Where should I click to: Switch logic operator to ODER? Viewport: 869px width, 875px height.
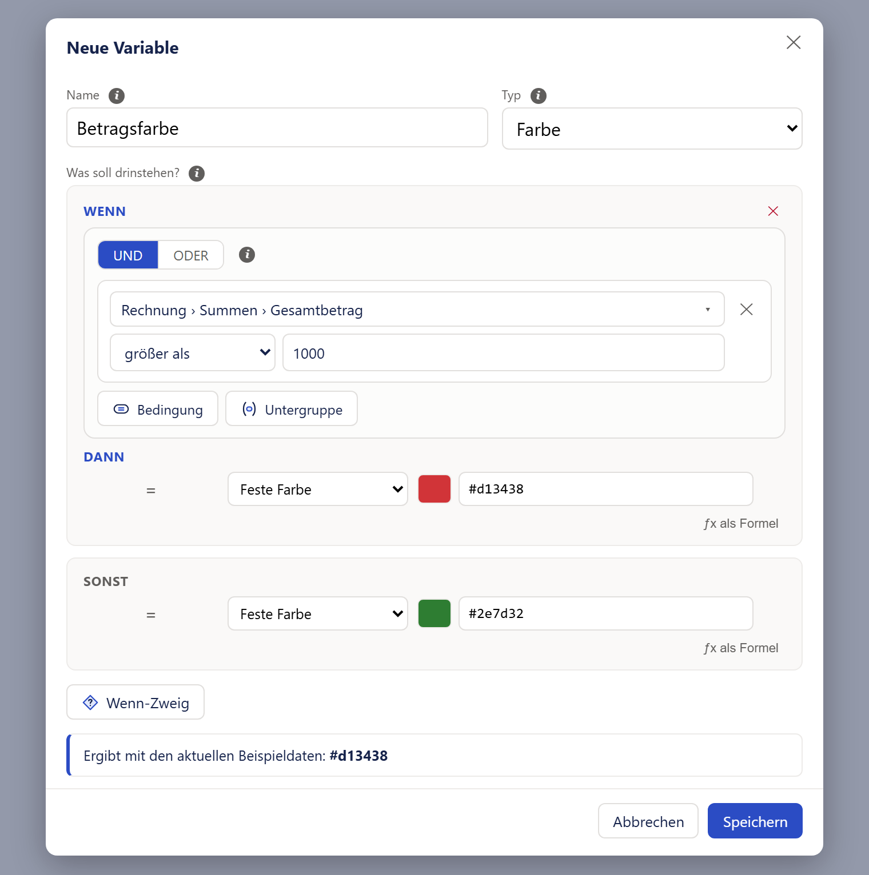pyautogui.click(x=191, y=255)
